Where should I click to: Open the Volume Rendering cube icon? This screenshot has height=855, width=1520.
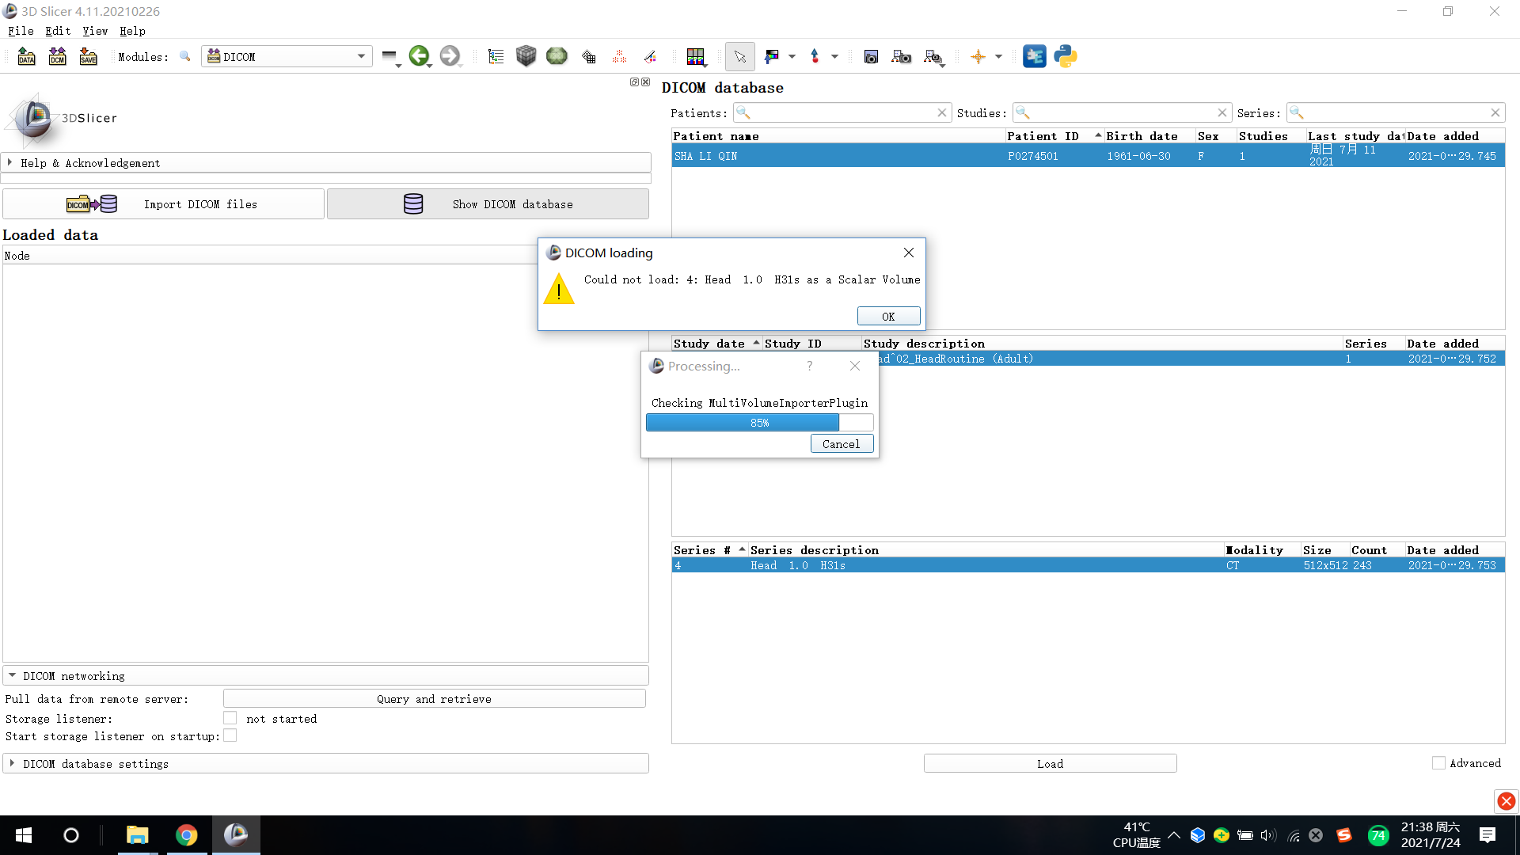click(x=526, y=56)
